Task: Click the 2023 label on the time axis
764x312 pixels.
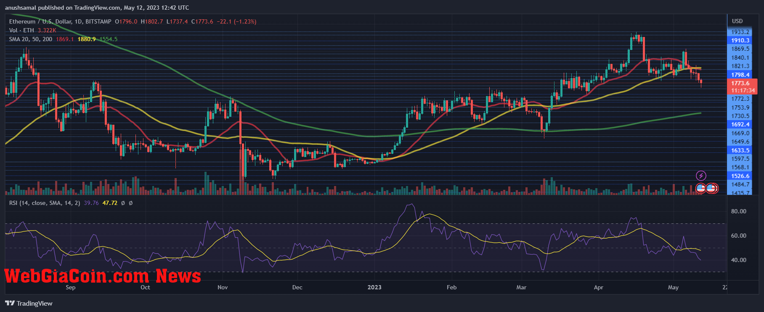Action: click(x=374, y=287)
